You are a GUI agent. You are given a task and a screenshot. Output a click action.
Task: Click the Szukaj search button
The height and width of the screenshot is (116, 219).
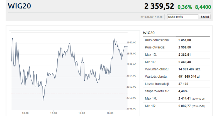coord(205,17)
